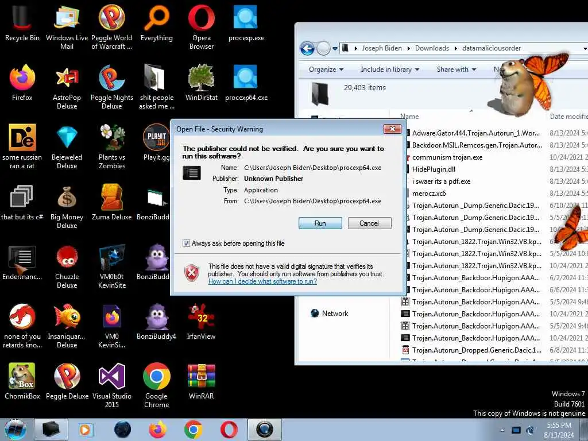Open the Windows Start orb
The width and height of the screenshot is (588, 441).
coord(16,430)
